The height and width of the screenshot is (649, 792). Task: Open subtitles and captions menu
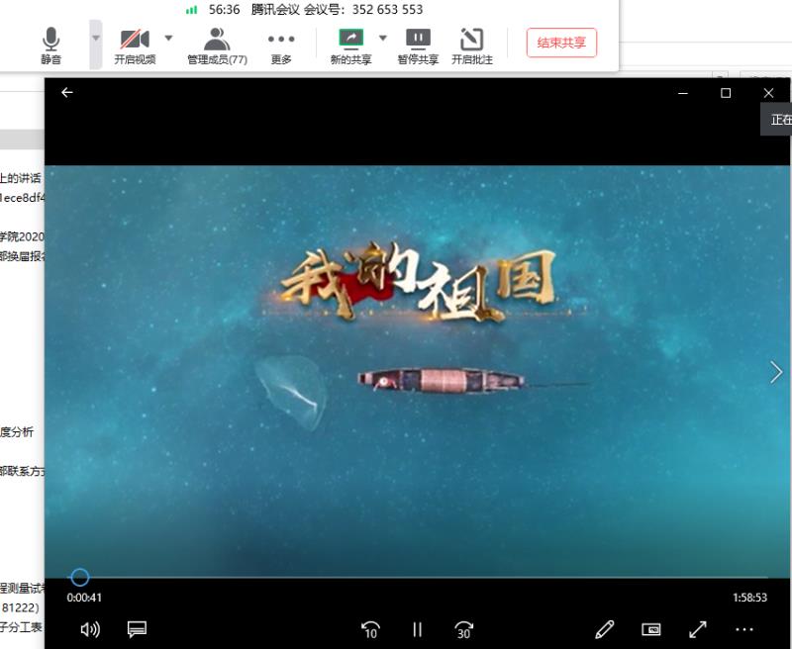pyautogui.click(x=137, y=629)
